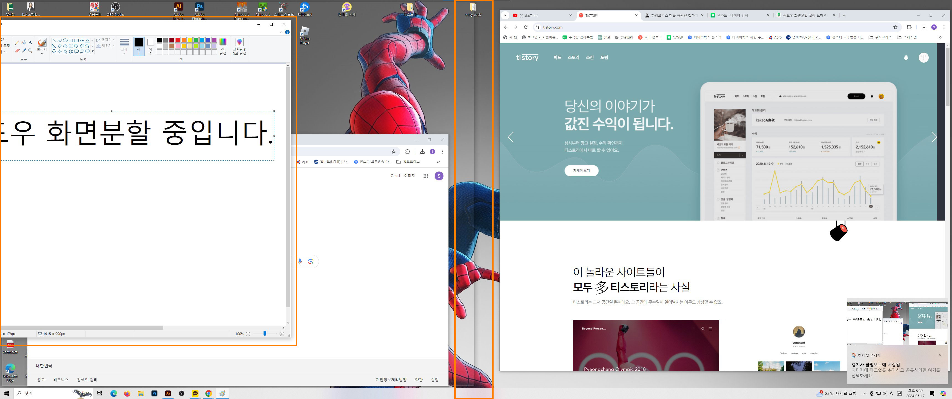Select the Eraser tool
This screenshot has height=399, width=952.
click(x=17, y=51)
